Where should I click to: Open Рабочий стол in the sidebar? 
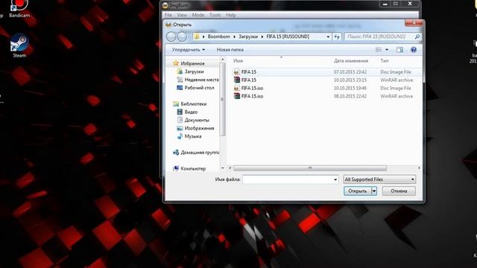point(199,88)
